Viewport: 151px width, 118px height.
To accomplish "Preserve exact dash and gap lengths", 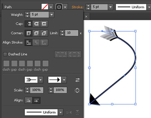I will coord(61,54).
